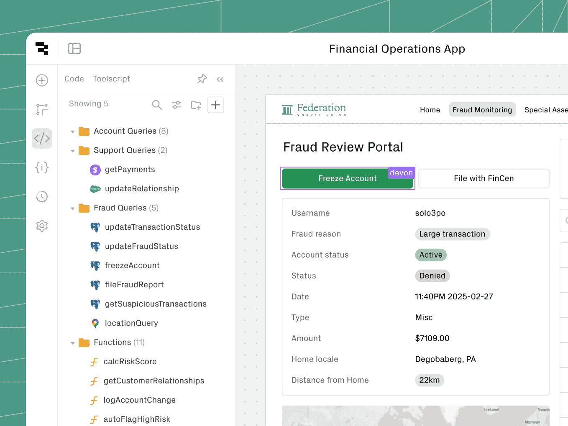
Task: Open the component tree icon in sidebar
Action: point(42,109)
